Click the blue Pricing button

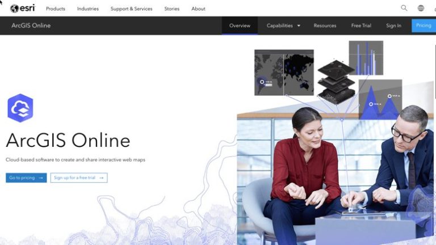point(424,26)
